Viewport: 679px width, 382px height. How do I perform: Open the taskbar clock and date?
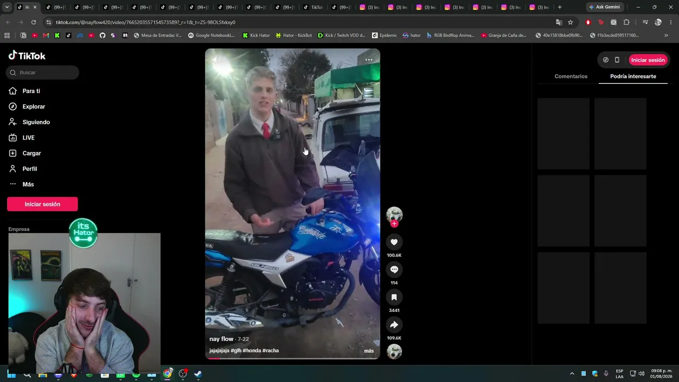pos(661,374)
